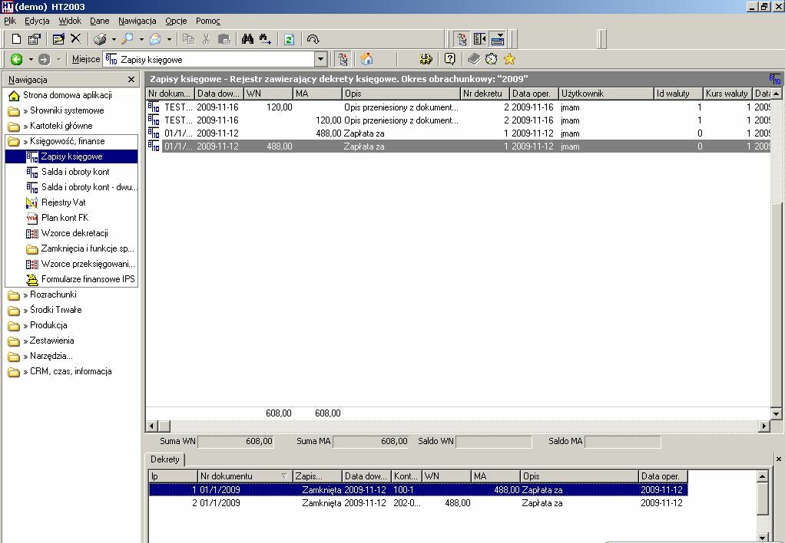Click the edit record pencil icon
Screen dimensions: 785x543
(x=58, y=39)
